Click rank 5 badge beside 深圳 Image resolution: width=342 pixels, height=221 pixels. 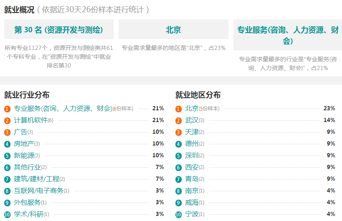tap(178, 156)
